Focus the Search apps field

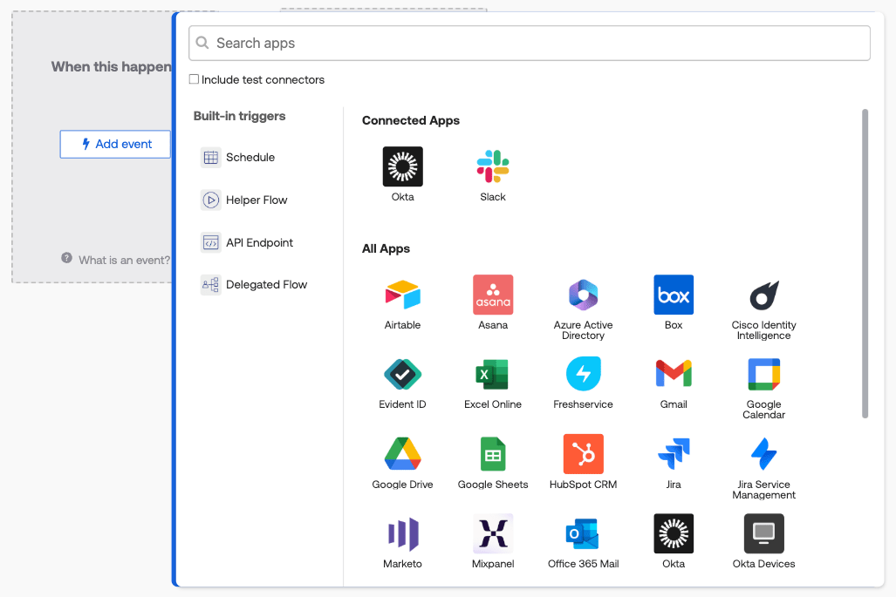[x=530, y=43]
